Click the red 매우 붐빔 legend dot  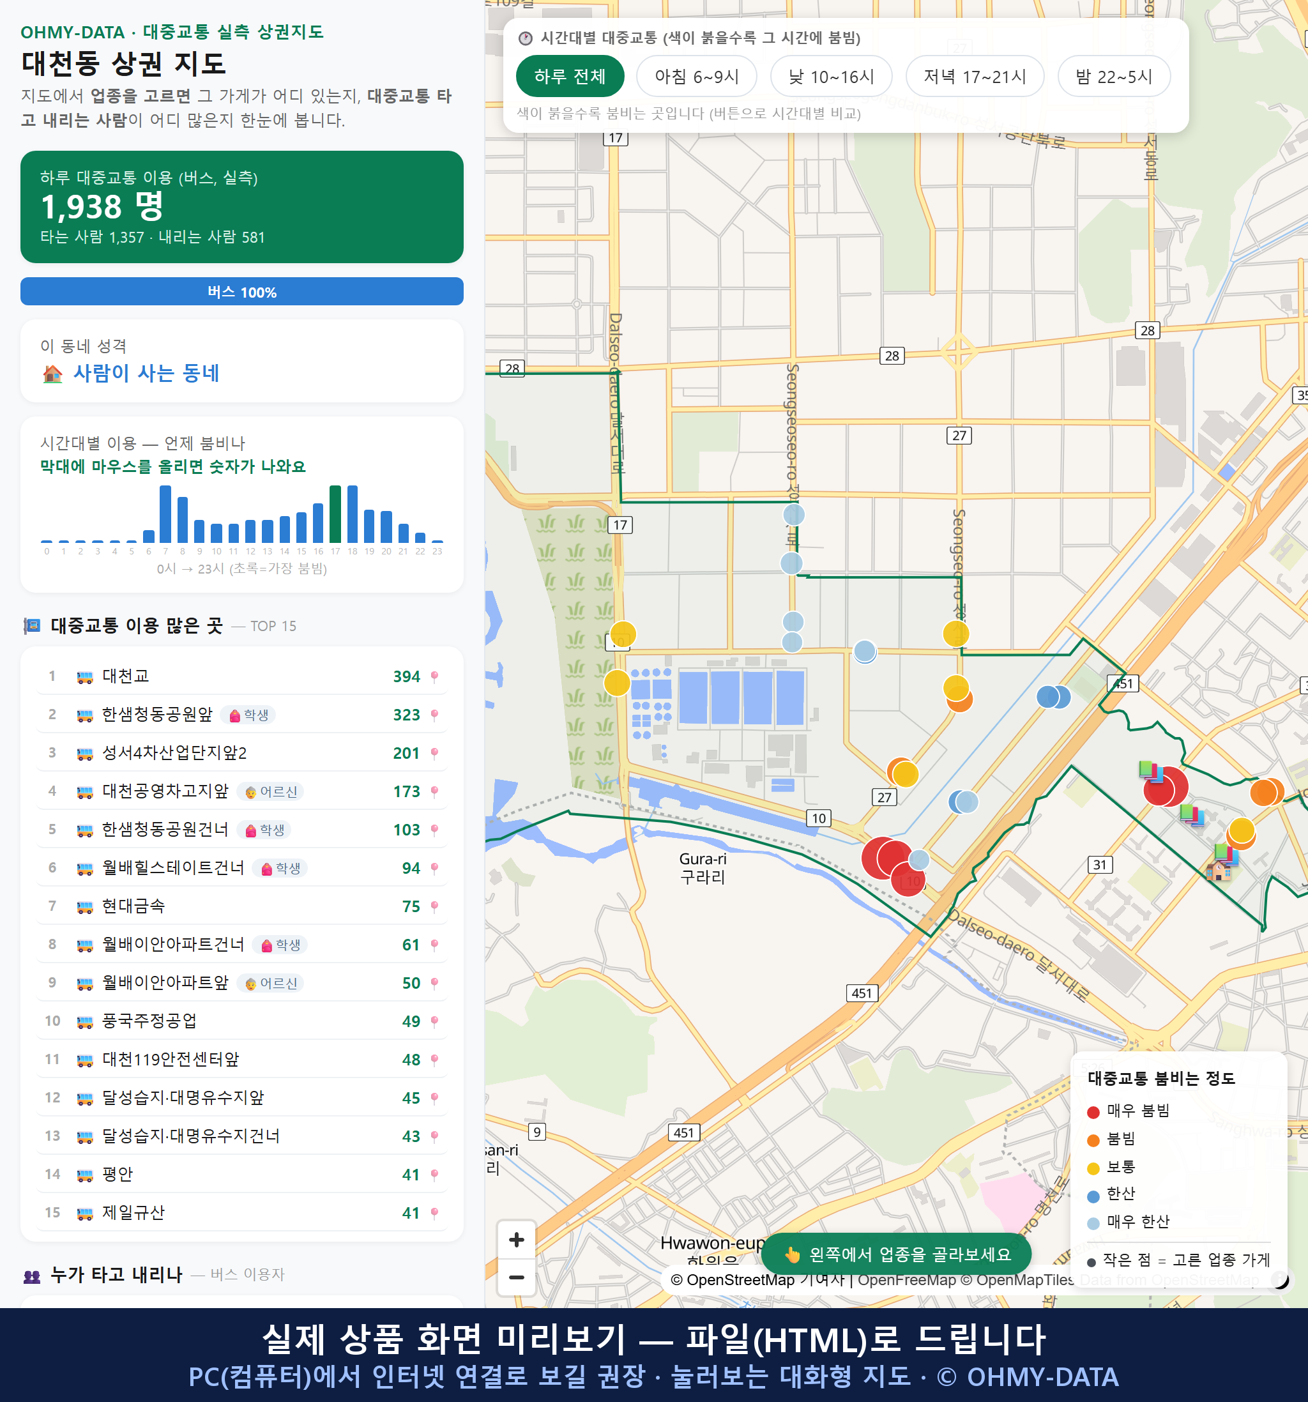coord(1093,1112)
